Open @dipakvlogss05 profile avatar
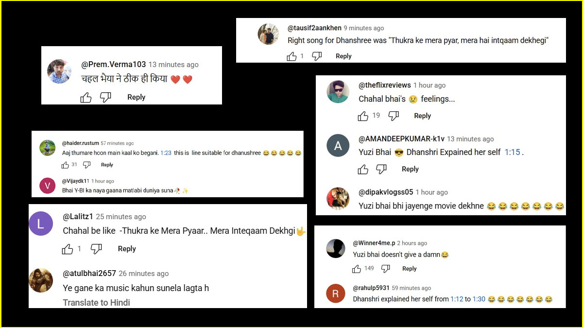 click(338, 198)
